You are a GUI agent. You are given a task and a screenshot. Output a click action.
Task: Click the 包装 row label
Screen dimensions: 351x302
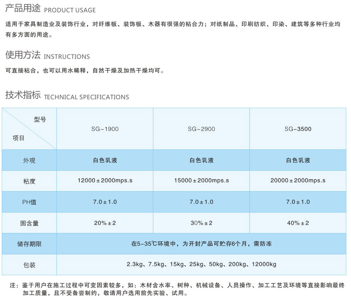[x=29, y=265]
